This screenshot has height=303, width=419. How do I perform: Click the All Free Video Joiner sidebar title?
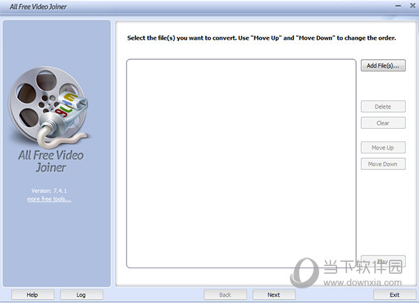pos(51,161)
